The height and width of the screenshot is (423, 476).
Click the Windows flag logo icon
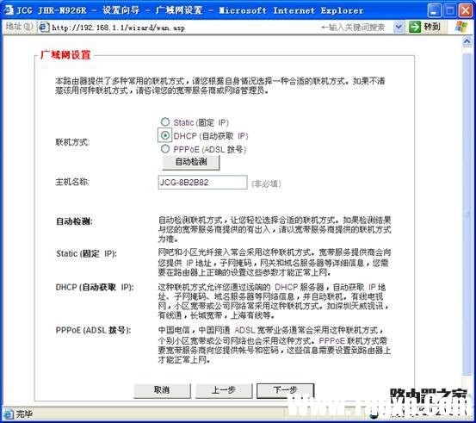461,27
